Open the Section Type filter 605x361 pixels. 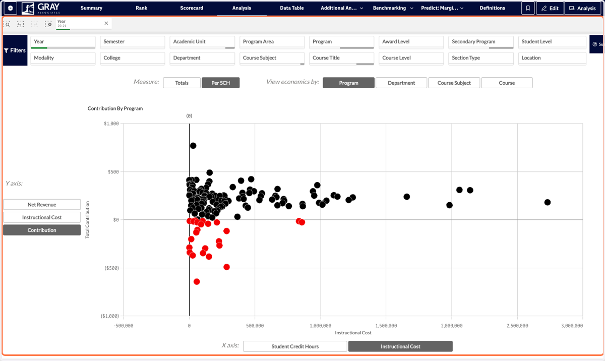pos(481,58)
